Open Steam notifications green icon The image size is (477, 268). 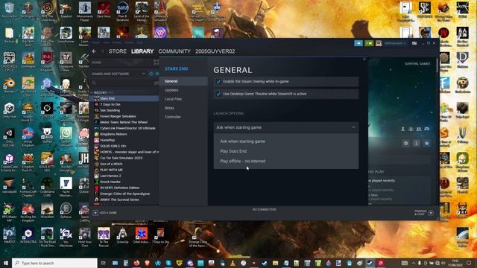(x=369, y=43)
